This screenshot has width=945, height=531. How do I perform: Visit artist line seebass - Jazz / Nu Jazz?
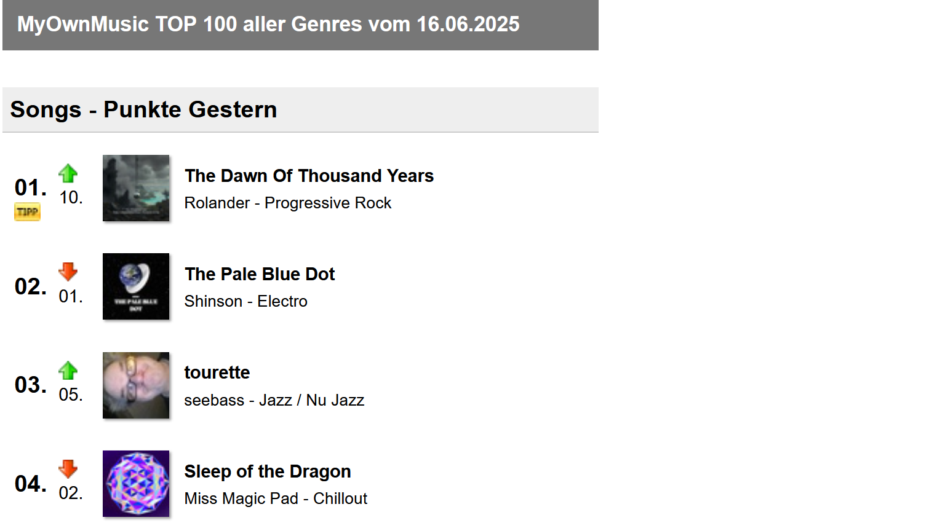[274, 400]
